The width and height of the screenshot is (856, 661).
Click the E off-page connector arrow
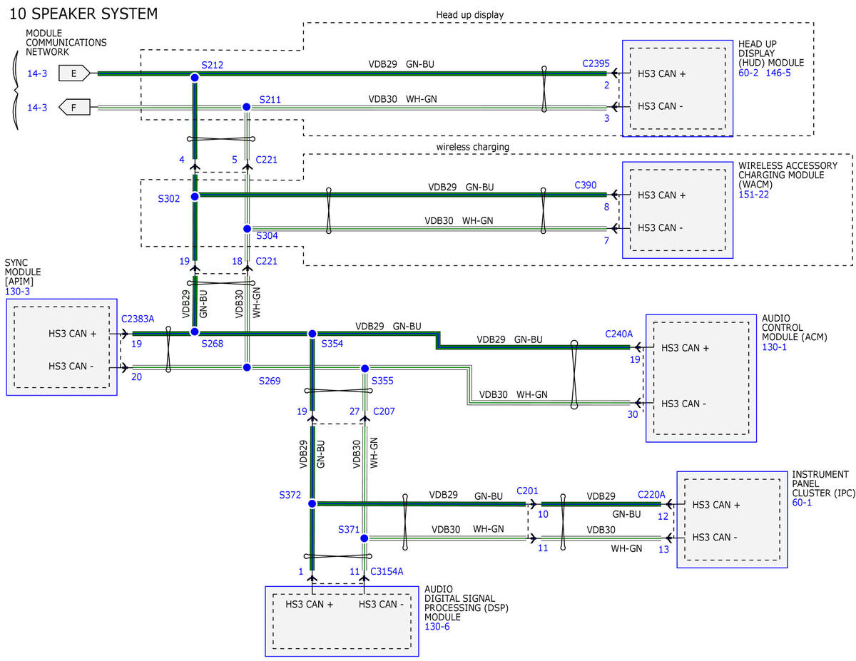[75, 73]
